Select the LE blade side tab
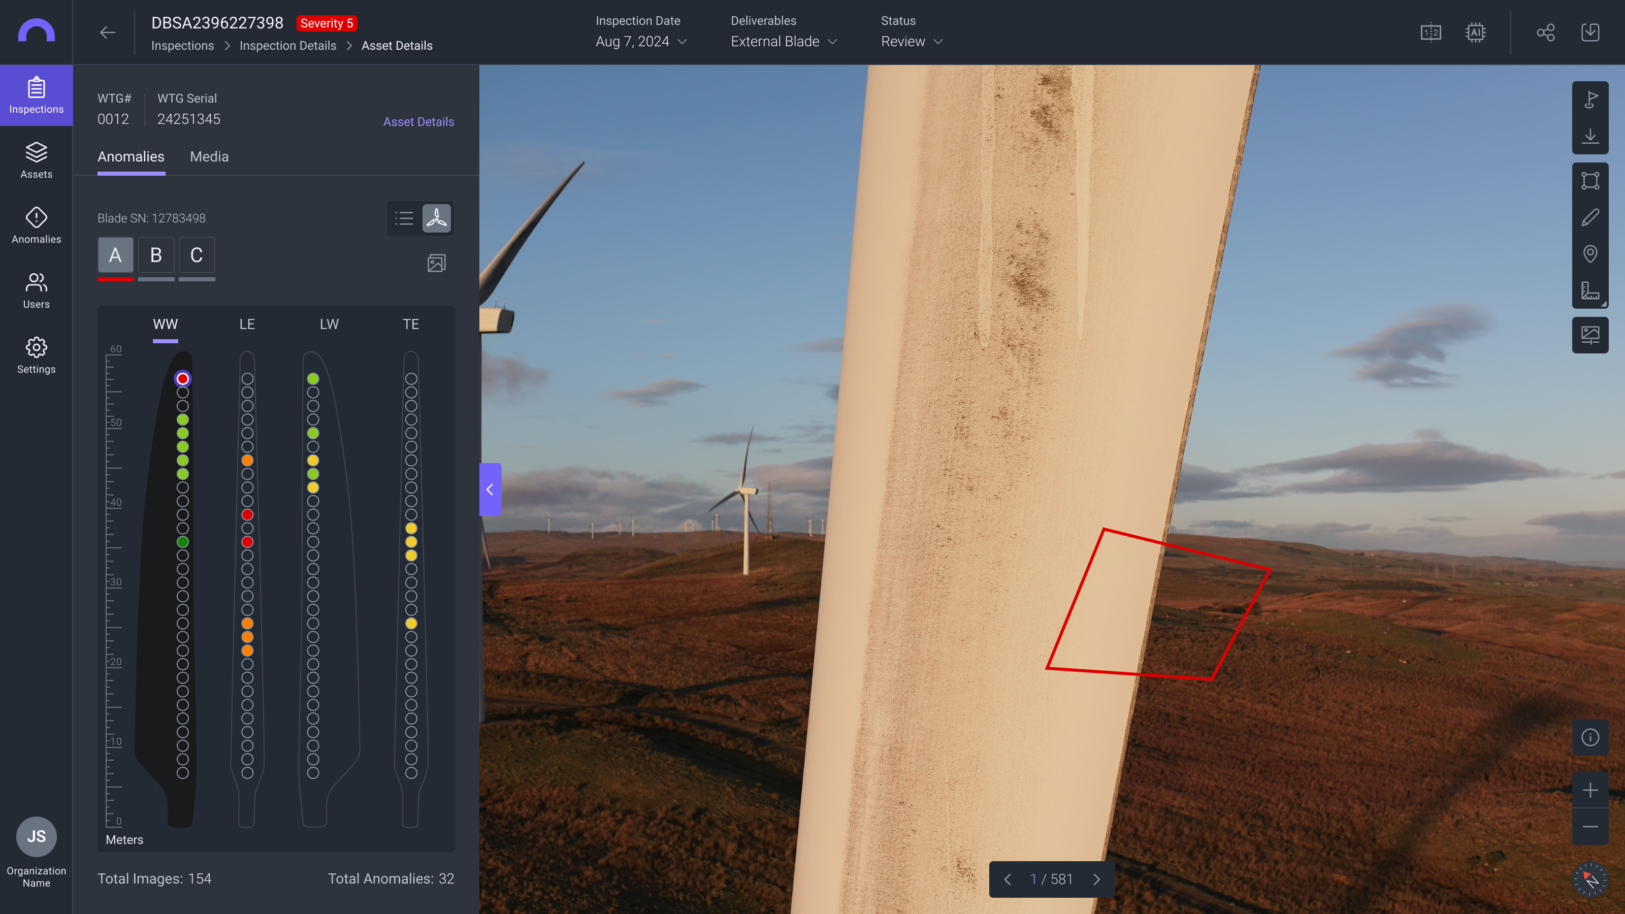Viewport: 1625px width, 914px height. pos(247,324)
